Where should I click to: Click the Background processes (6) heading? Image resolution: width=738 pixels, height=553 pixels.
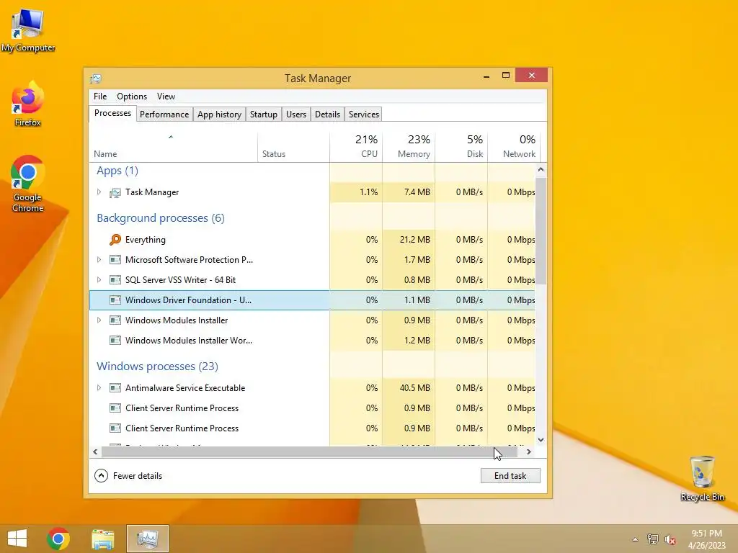pos(161,218)
